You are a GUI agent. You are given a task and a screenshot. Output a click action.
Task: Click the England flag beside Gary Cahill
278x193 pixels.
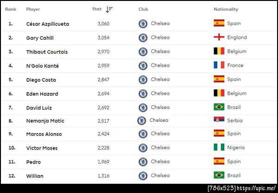pos(219,37)
